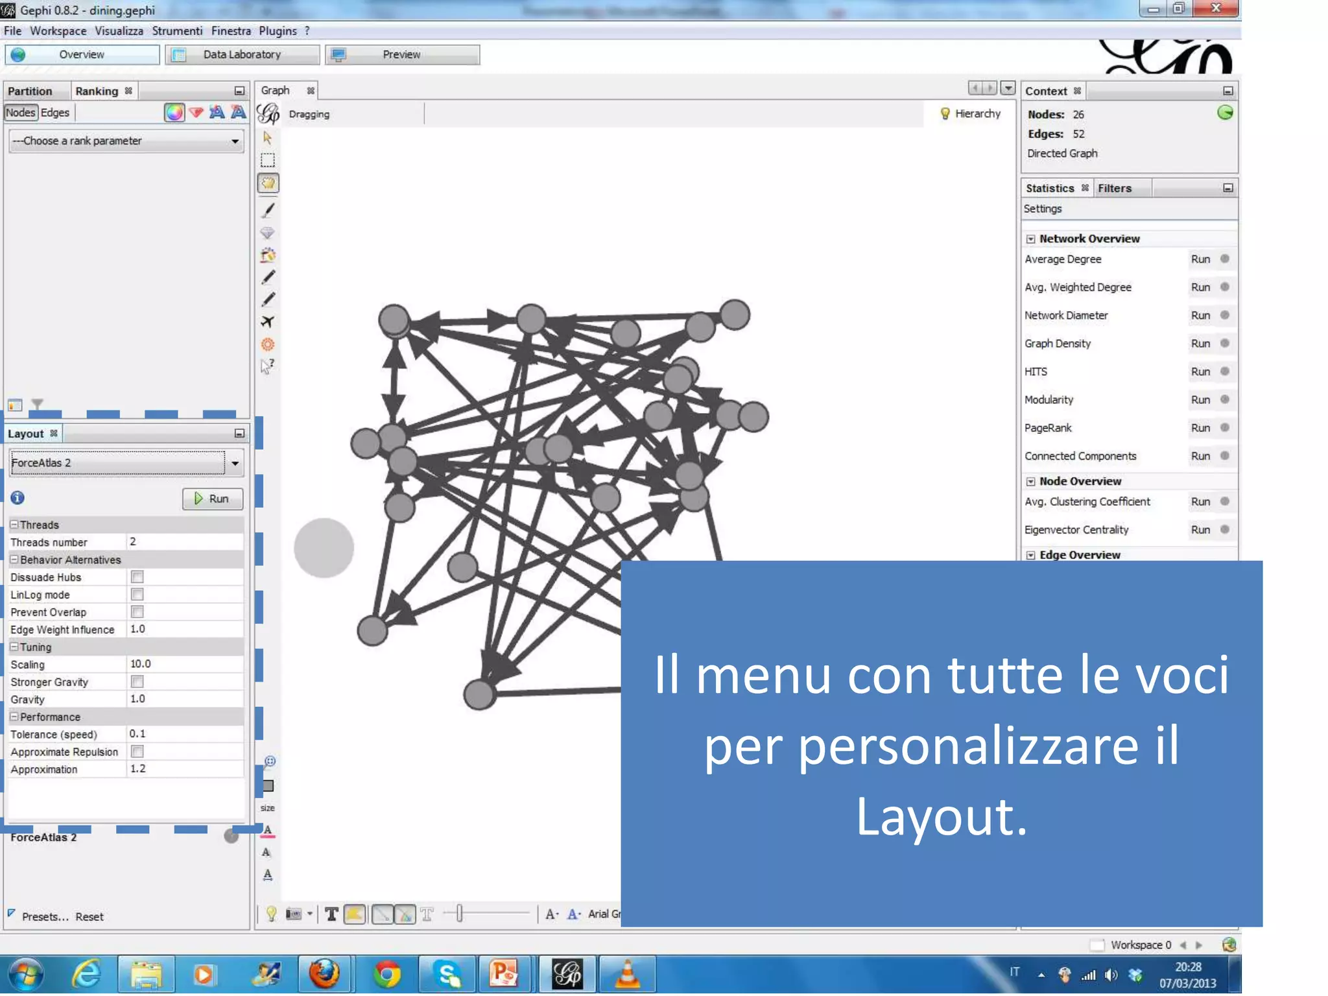Refresh context with green icon

pyautogui.click(x=1225, y=113)
